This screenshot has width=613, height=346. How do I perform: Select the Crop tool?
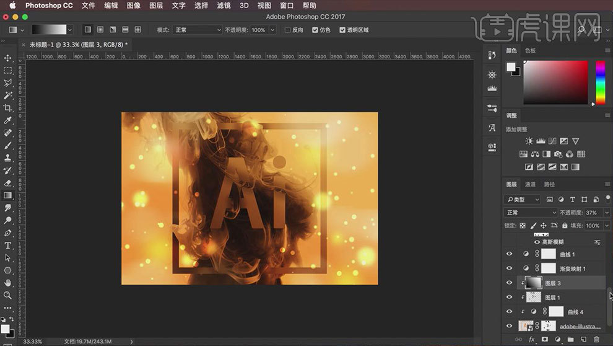(x=8, y=108)
